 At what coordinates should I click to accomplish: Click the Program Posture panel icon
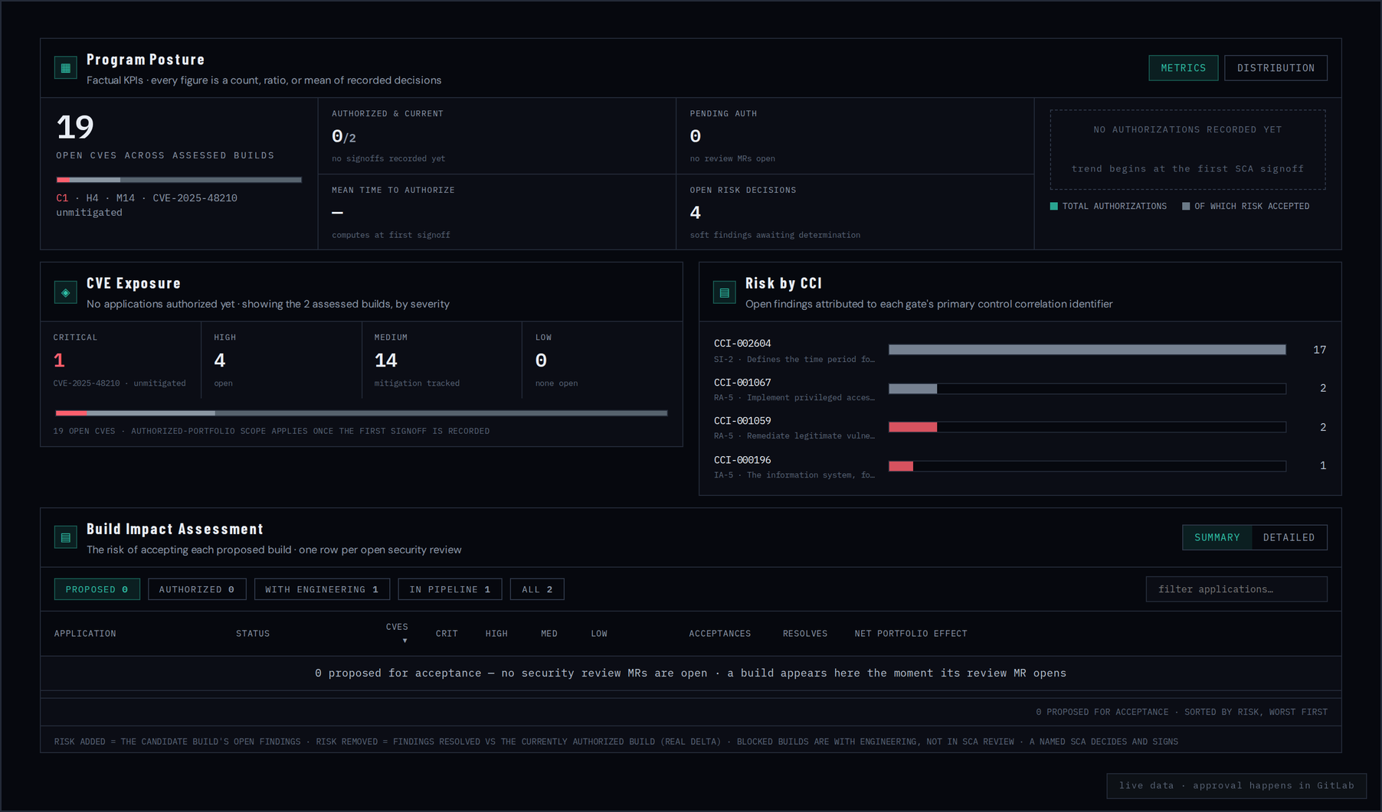(66, 68)
